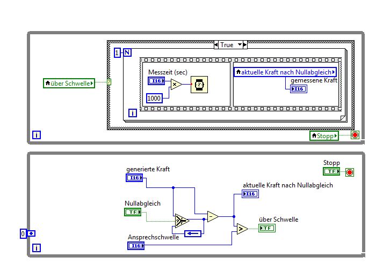Screen dimensions: 383x272
Task: Select the 1000 numeric constant
Action: click(154, 98)
